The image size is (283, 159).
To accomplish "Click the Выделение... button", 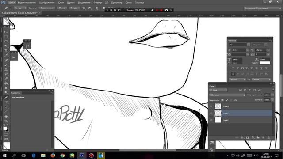I will [x=47, y=8].
